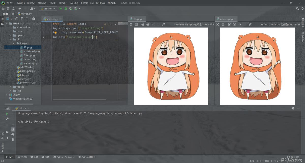Zoom out on the mirror.png image
Viewport: 305px width, 163px height.
[x=234, y=24]
